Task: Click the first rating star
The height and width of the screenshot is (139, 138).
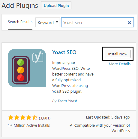Action: [x=11, y=118]
